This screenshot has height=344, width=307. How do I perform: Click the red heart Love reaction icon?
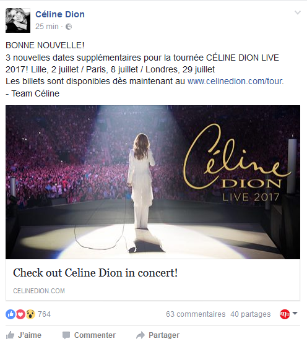tap(20, 314)
